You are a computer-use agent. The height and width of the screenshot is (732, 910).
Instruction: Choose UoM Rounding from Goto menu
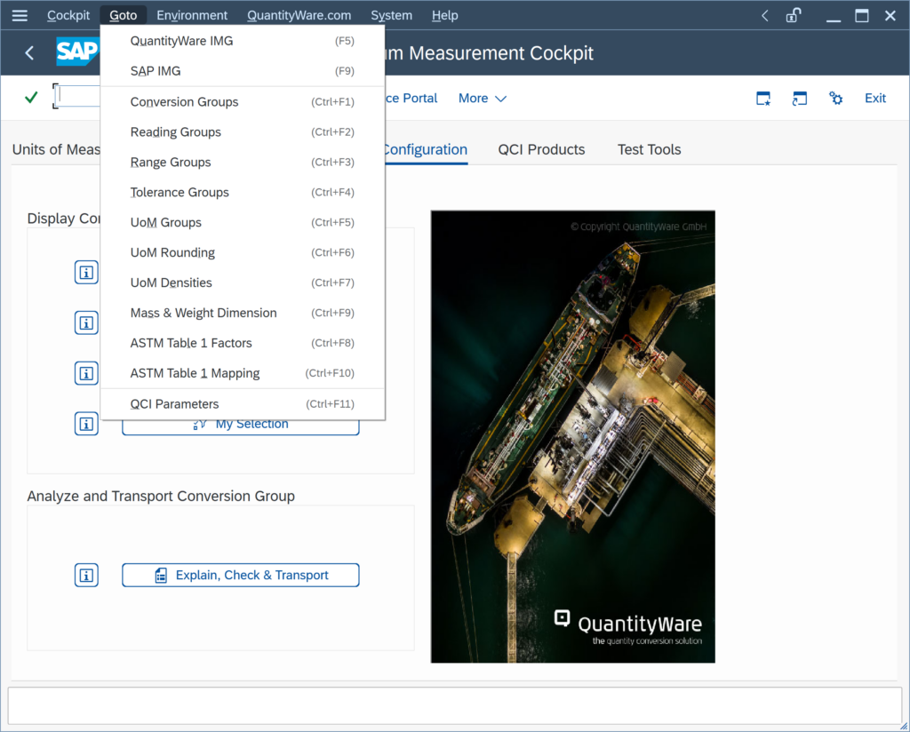243,252
